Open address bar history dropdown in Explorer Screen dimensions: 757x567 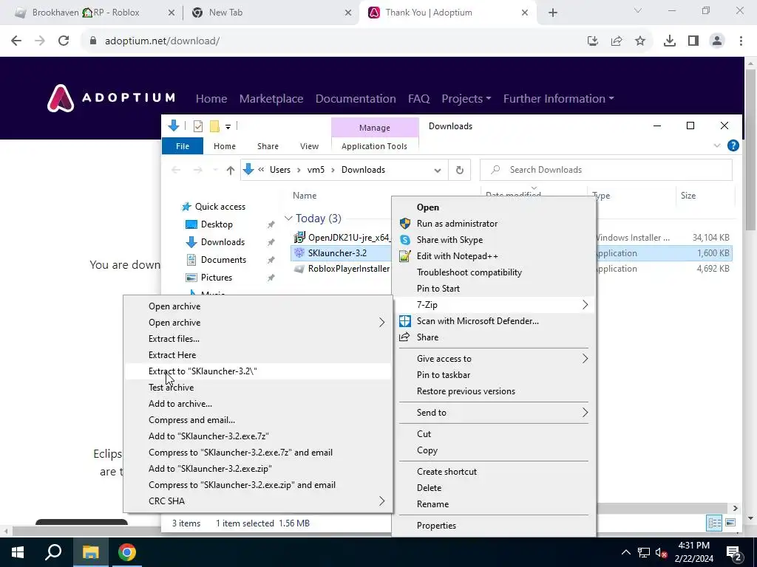click(x=438, y=170)
